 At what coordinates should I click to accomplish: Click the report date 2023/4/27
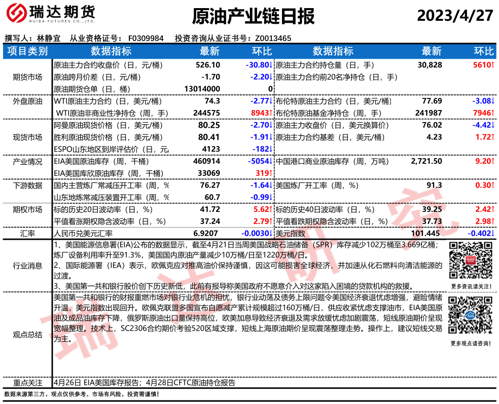point(454,16)
